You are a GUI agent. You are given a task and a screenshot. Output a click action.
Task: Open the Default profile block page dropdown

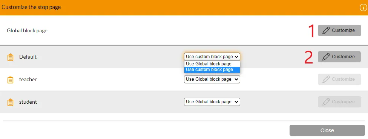[x=212, y=57]
